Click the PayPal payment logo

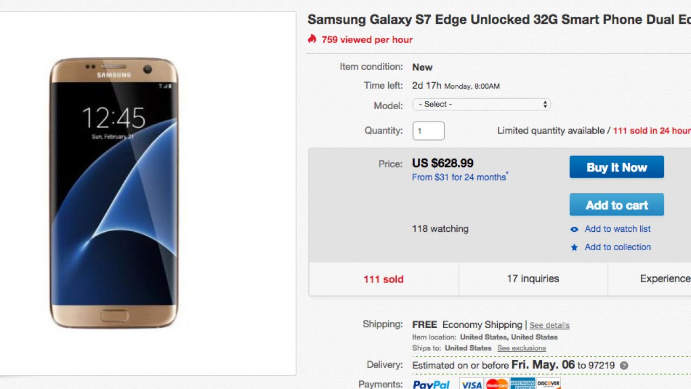click(x=431, y=385)
